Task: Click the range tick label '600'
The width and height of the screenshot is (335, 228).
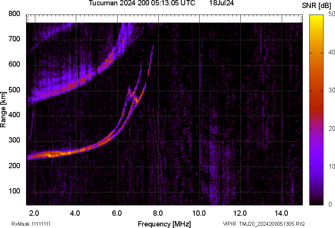Action: tap(14, 64)
